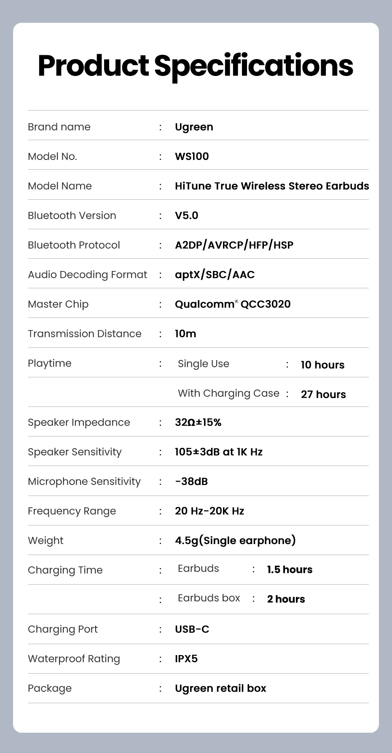Select the A2DP/AVRCP/HFP/HSP protocol text
The image size is (392, 753).
tap(234, 245)
